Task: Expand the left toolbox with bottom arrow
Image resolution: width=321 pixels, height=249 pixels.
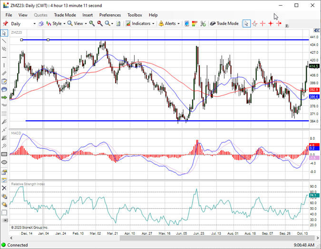Action: (5, 220)
